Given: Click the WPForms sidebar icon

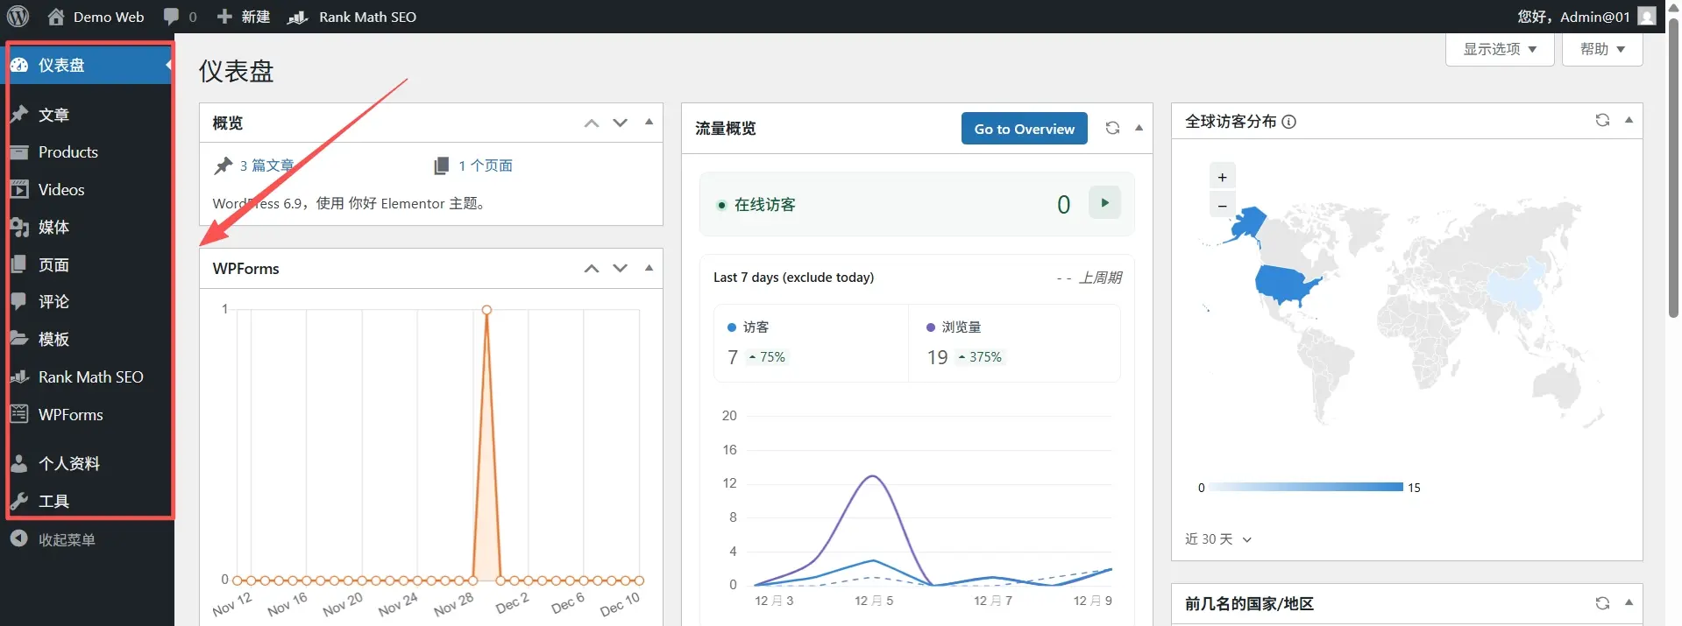Looking at the screenshot, I should coord(19,414).
